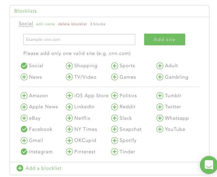The height and width of the screenshot is (177, 217).
Task: Click the delete blocklist link
Action: (x=72, y=24)
